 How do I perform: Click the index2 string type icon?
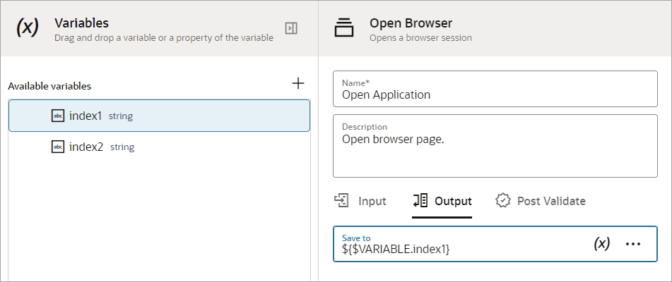58,147
